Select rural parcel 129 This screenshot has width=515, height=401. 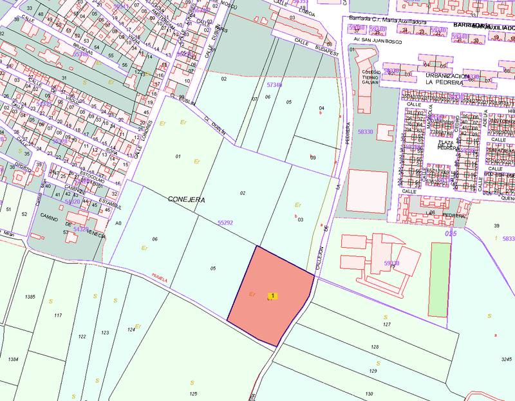373,371
